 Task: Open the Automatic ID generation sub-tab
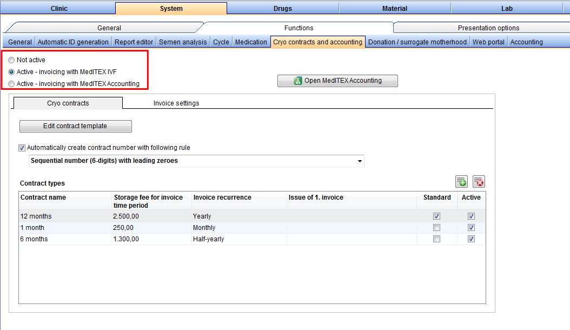click(x=73, y=42)
